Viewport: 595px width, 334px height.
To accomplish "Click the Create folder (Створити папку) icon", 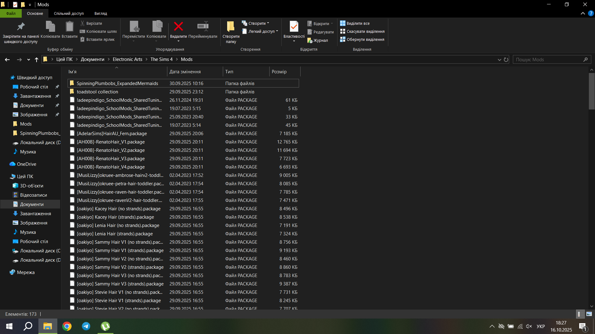I will point(231,27).
